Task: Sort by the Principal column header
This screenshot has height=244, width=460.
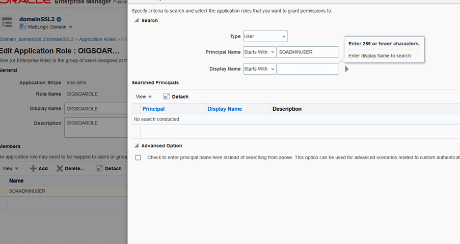Action: [x=153, y=109]
